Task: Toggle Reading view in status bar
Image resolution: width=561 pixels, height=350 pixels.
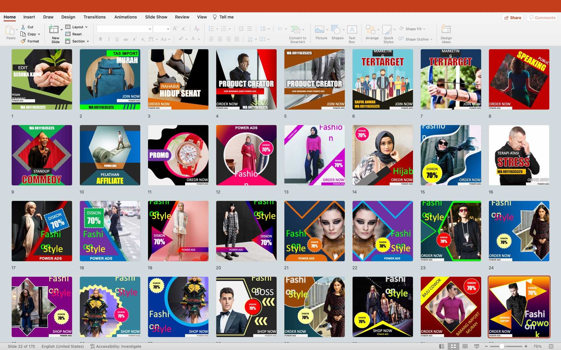Action: pyautogui.click(x=465, y=346)
